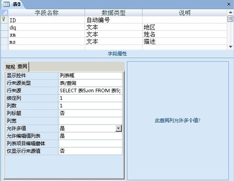Click the 自动编号 data type cell
Viewport: 234px width, 181px height.
114,20
